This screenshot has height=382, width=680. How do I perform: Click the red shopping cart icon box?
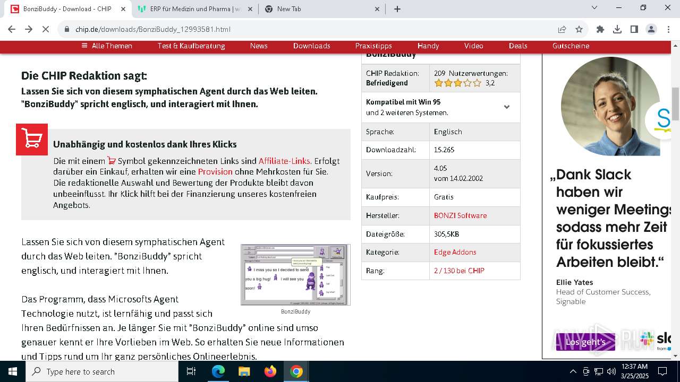click(32, 140)
